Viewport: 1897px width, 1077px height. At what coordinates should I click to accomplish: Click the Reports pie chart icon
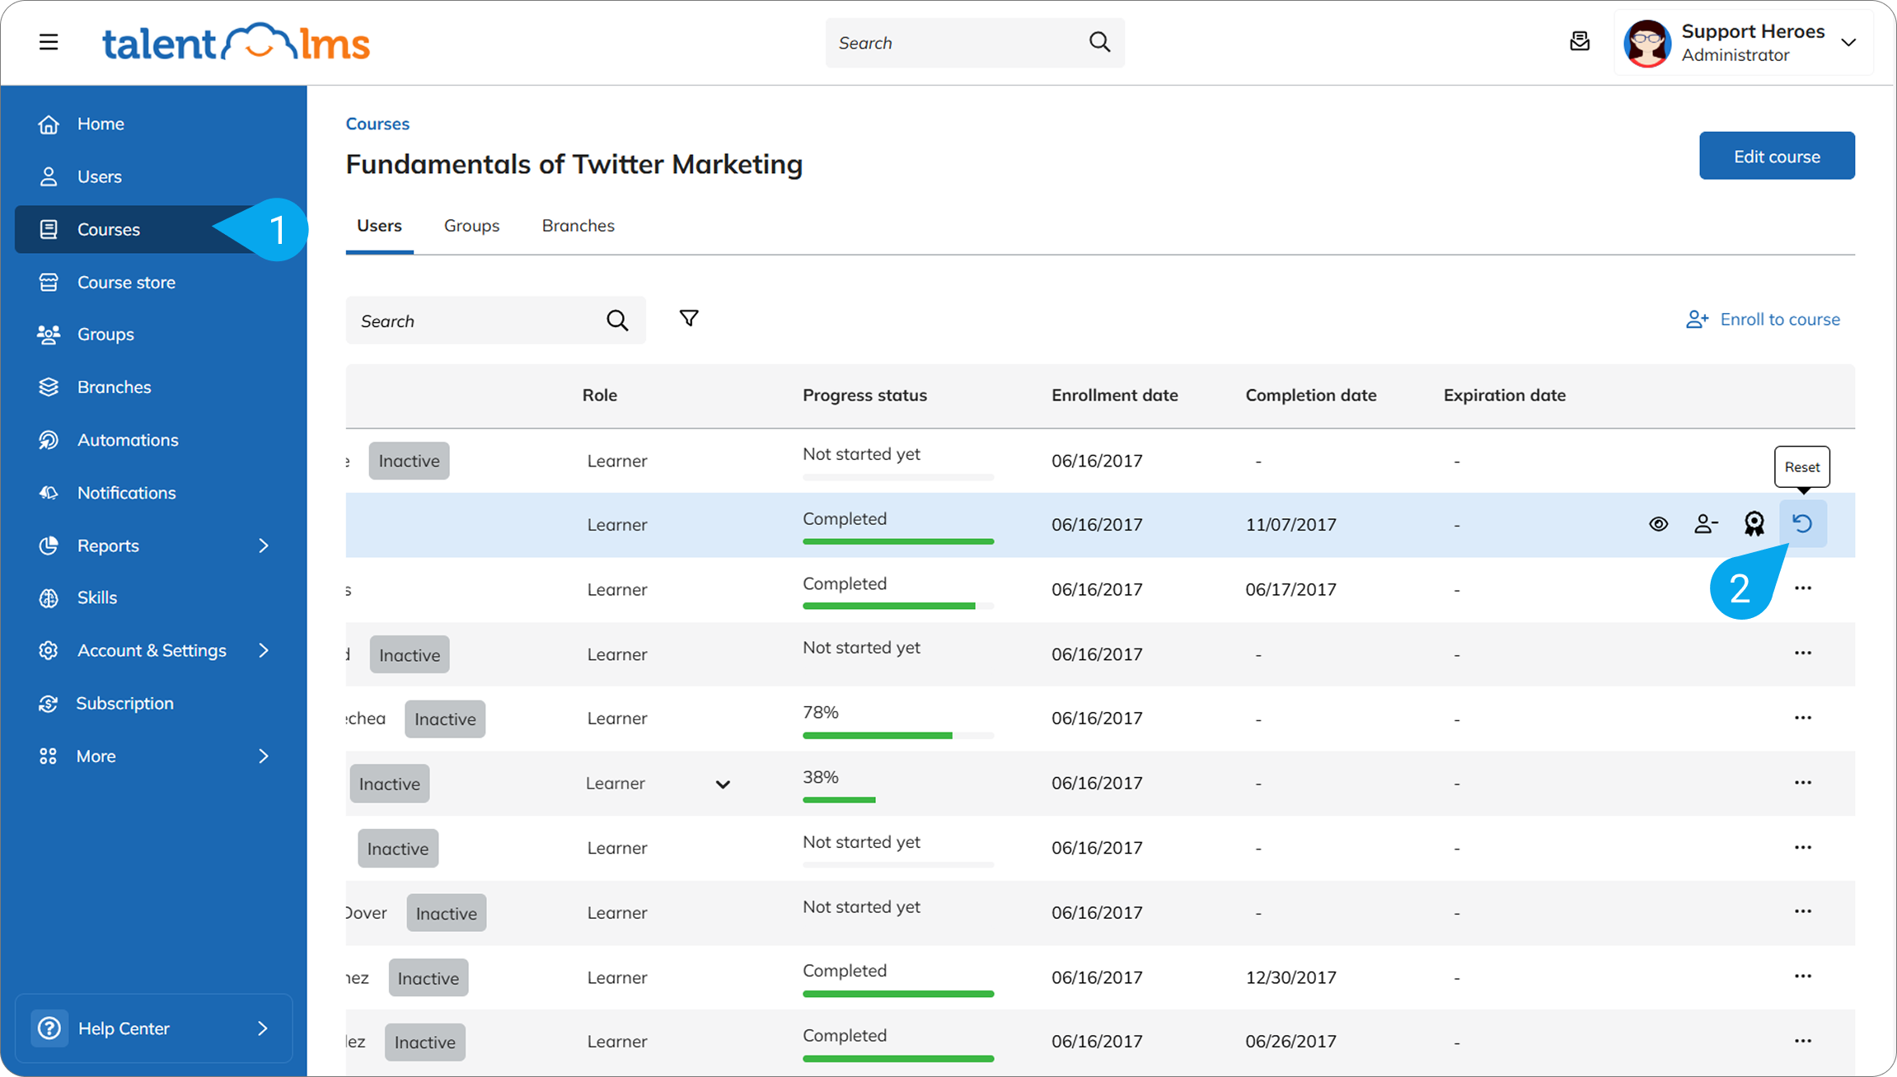(49, 546)
